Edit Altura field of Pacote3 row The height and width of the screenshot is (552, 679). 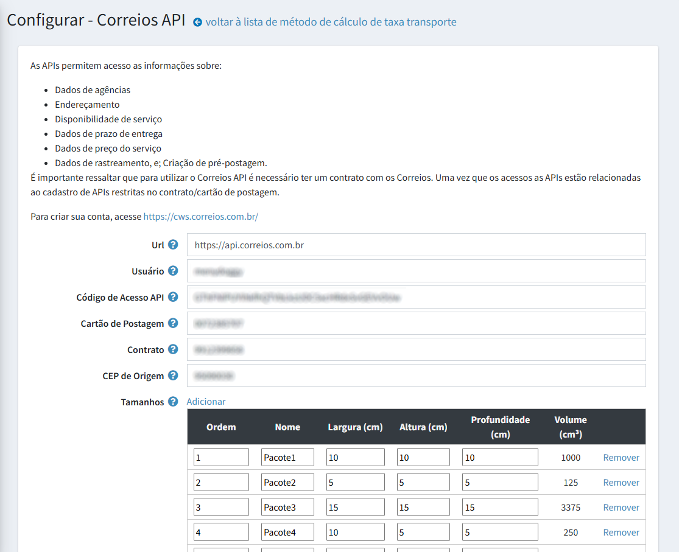tap(423, 507)
